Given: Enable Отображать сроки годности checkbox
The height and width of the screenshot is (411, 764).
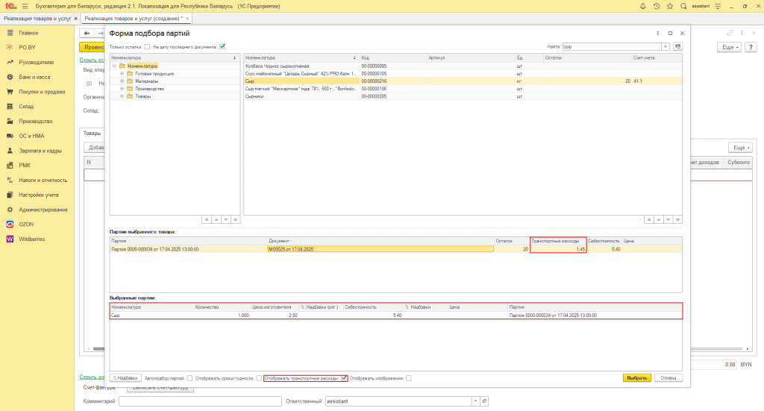Looking at the screenshot, I should pos(259,378).
